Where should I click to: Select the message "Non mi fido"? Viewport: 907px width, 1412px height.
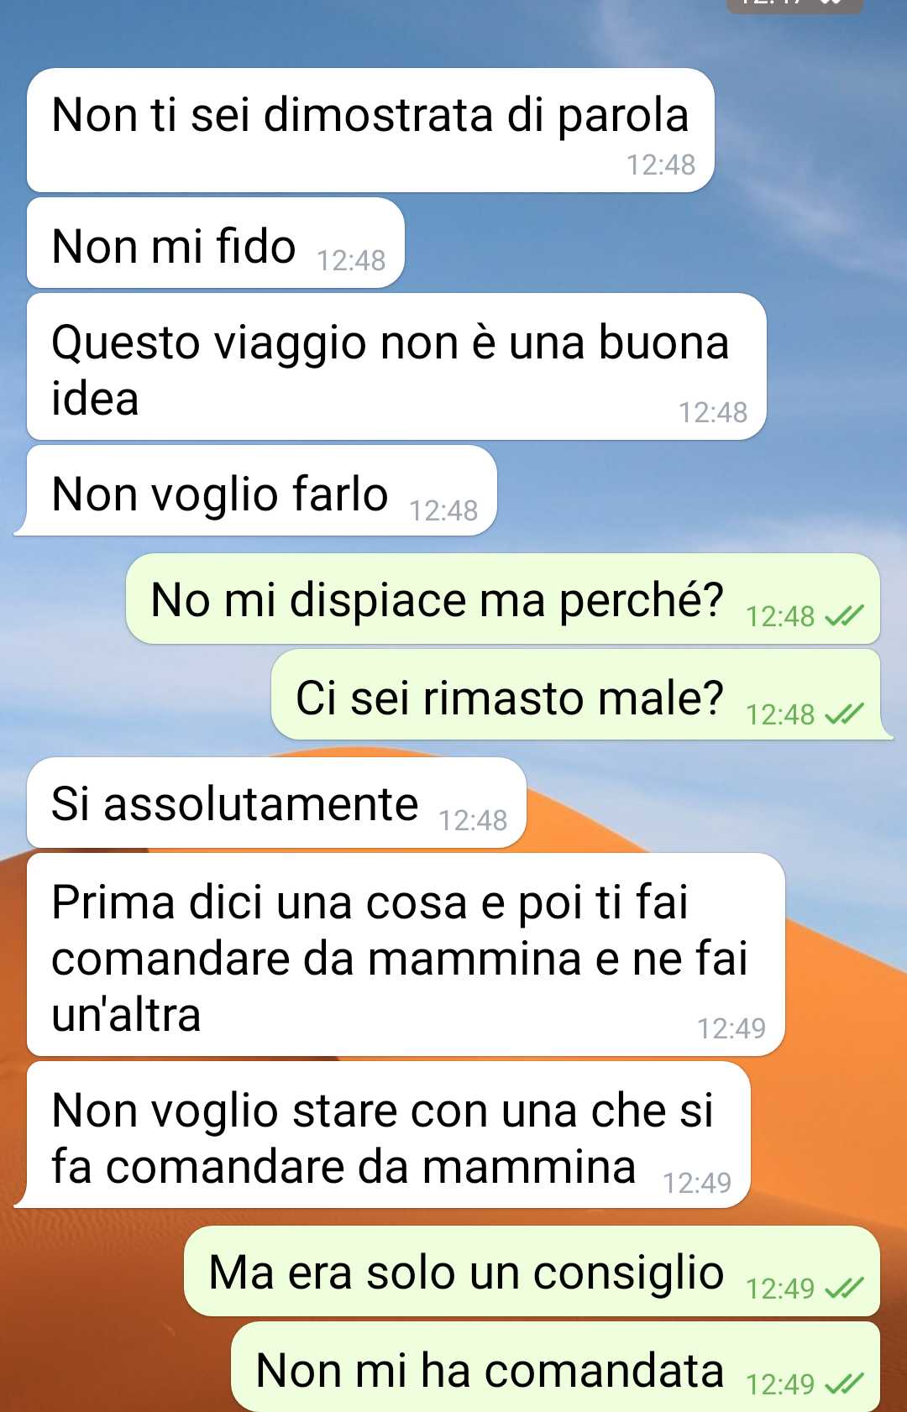point(216,243)
